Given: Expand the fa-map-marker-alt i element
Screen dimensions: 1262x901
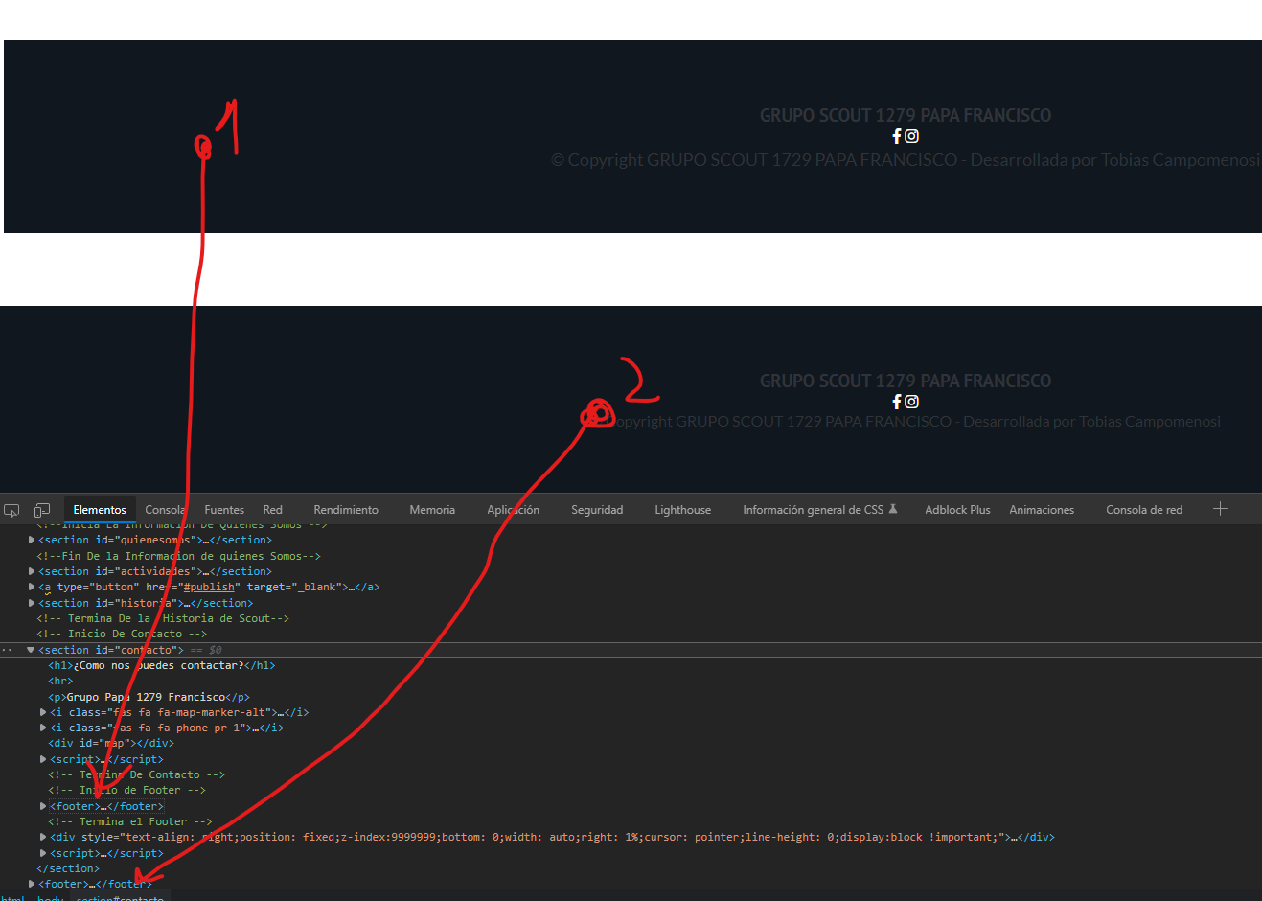Looking at the screenshot, I should click(x=43, y=712).
